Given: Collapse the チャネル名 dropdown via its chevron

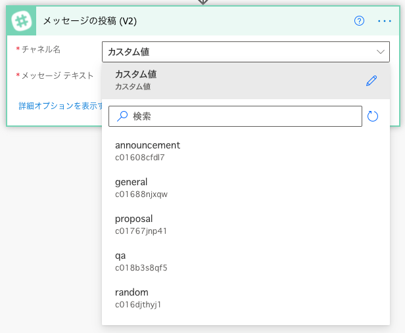Looking at the screenshot, I should pyautogui.click(x=381, y=52).
